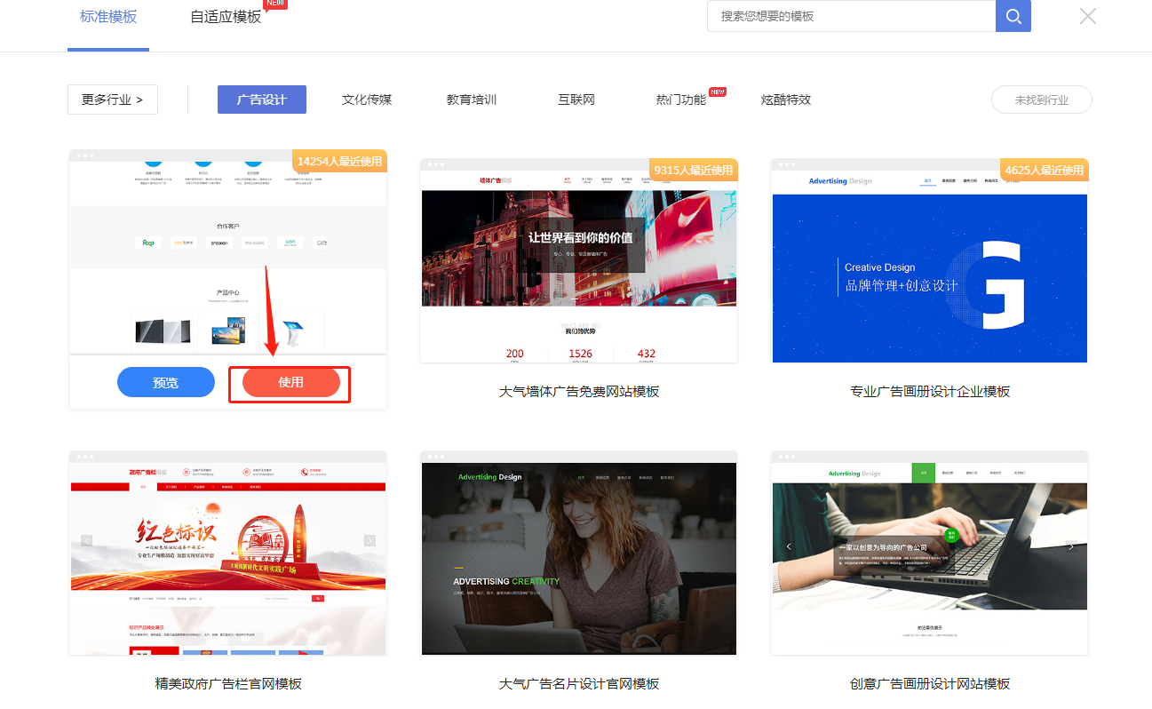Select the 热门功能 category
The height and width of the screenshot is (709, 1152).
(x=681, y=100)
